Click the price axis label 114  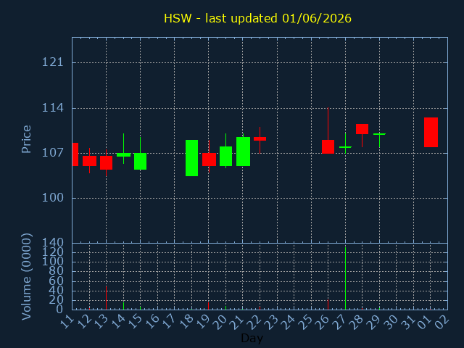[x=53, y=108]
